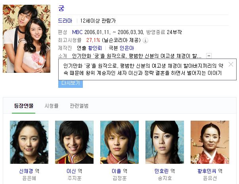This screenshot has height=184, width=239.
Task: Switch to the 시청률 tab
Action: (x=52, y=106)
